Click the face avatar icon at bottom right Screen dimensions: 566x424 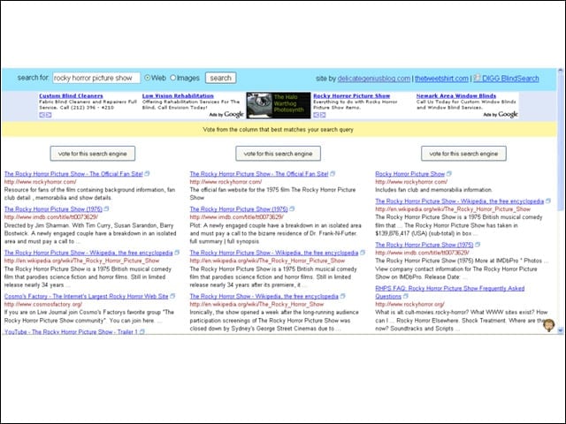548,325
